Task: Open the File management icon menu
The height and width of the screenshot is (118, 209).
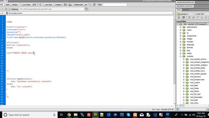Action: (x=65, y=5)
